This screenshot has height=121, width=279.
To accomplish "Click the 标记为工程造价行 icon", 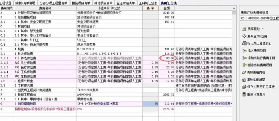I will [244, 43].
